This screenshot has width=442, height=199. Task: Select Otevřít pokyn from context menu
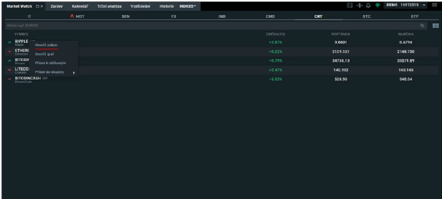click(46, 45)
